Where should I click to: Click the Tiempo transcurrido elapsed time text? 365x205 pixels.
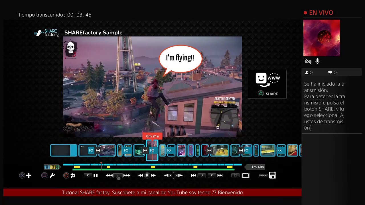(x=54, y=15)
